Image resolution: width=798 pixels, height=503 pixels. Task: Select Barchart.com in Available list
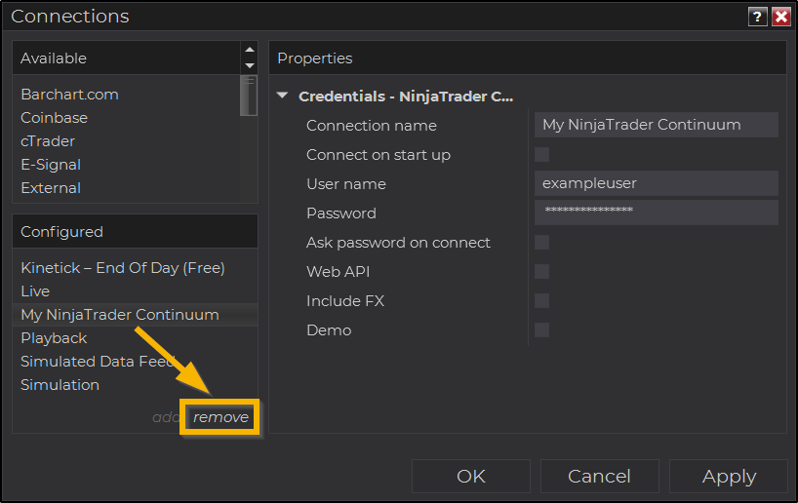coord(69,95)
